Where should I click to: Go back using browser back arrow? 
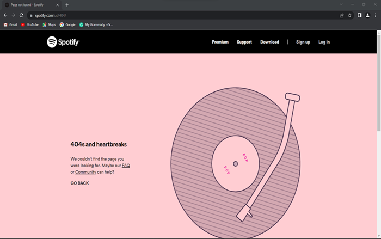click(x=5, y=15)
